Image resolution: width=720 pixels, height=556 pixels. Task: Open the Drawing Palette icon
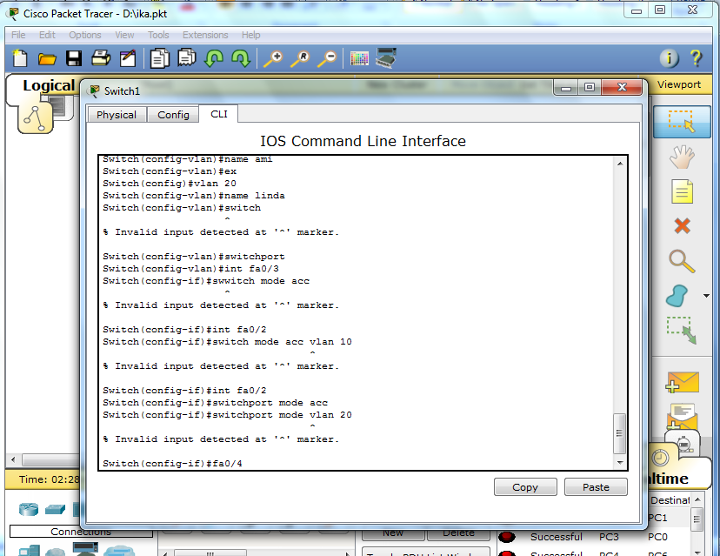359,59
